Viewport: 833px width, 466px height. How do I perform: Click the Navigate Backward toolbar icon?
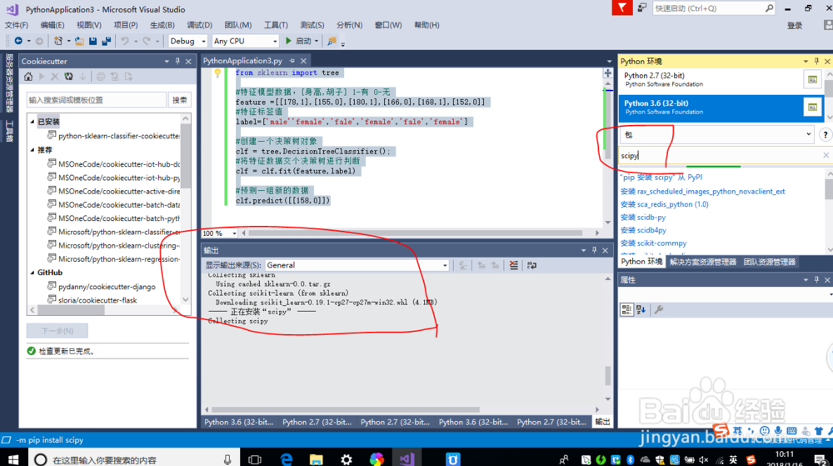18,41
